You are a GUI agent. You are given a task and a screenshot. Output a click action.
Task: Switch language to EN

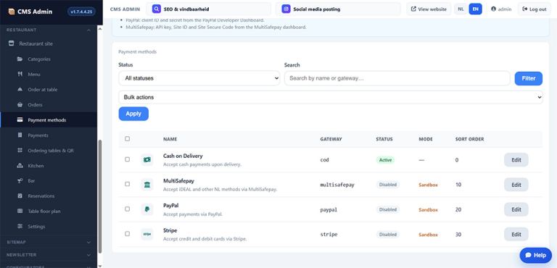[475, 9]
